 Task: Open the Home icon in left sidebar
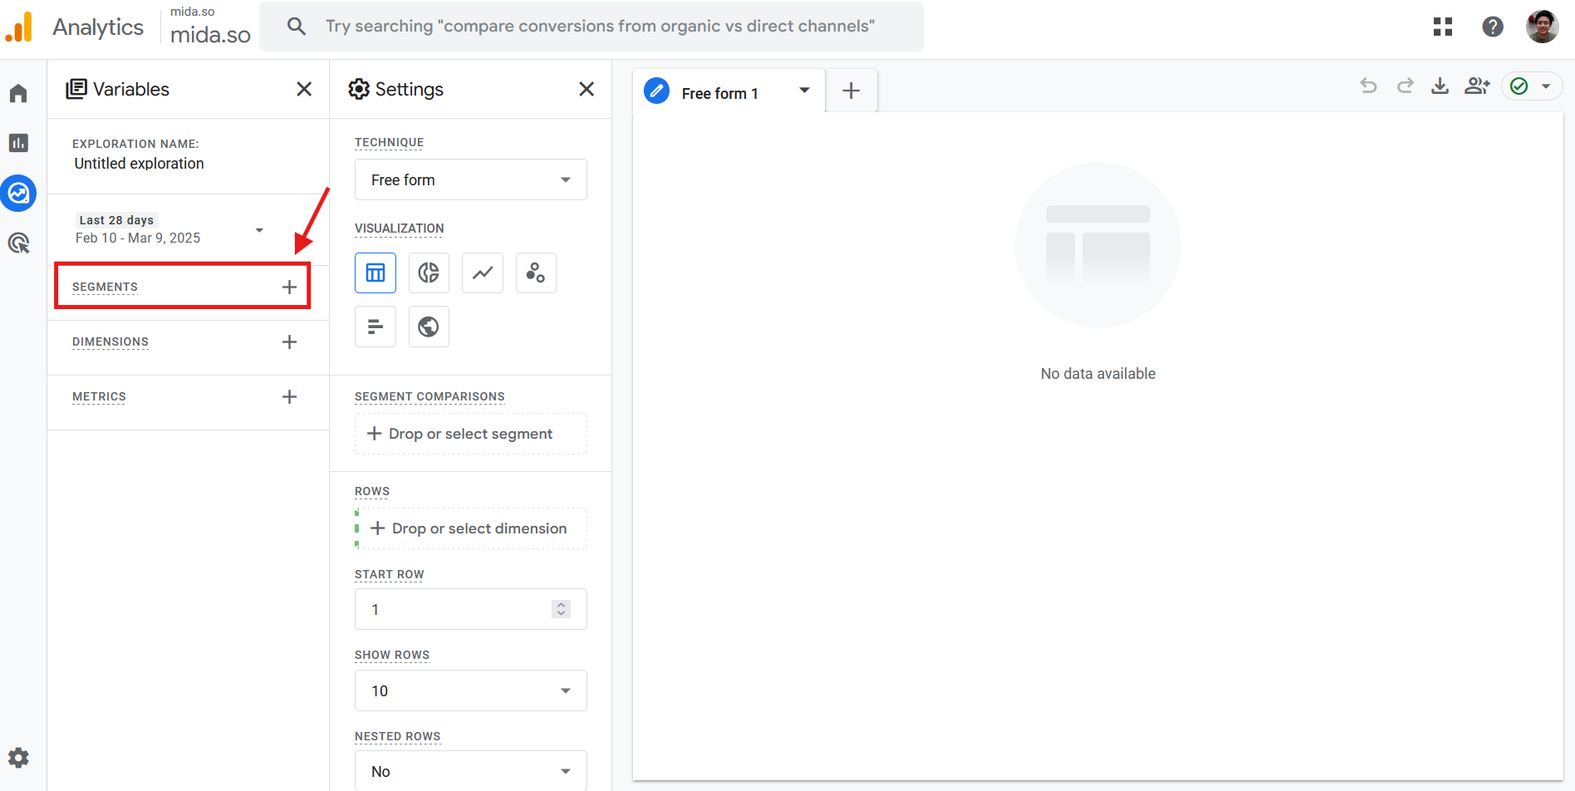(18, 93)
